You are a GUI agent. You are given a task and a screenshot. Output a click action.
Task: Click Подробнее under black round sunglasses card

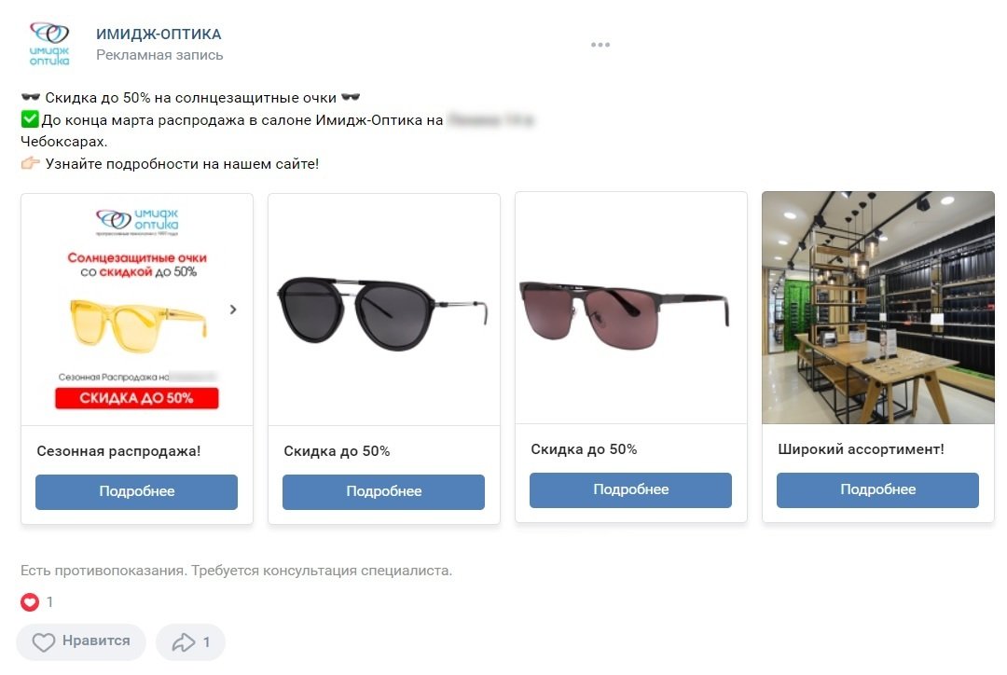click(383, 491)
